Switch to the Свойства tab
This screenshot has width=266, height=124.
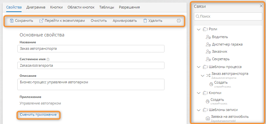pyautogui.click(x=14, y=7)
